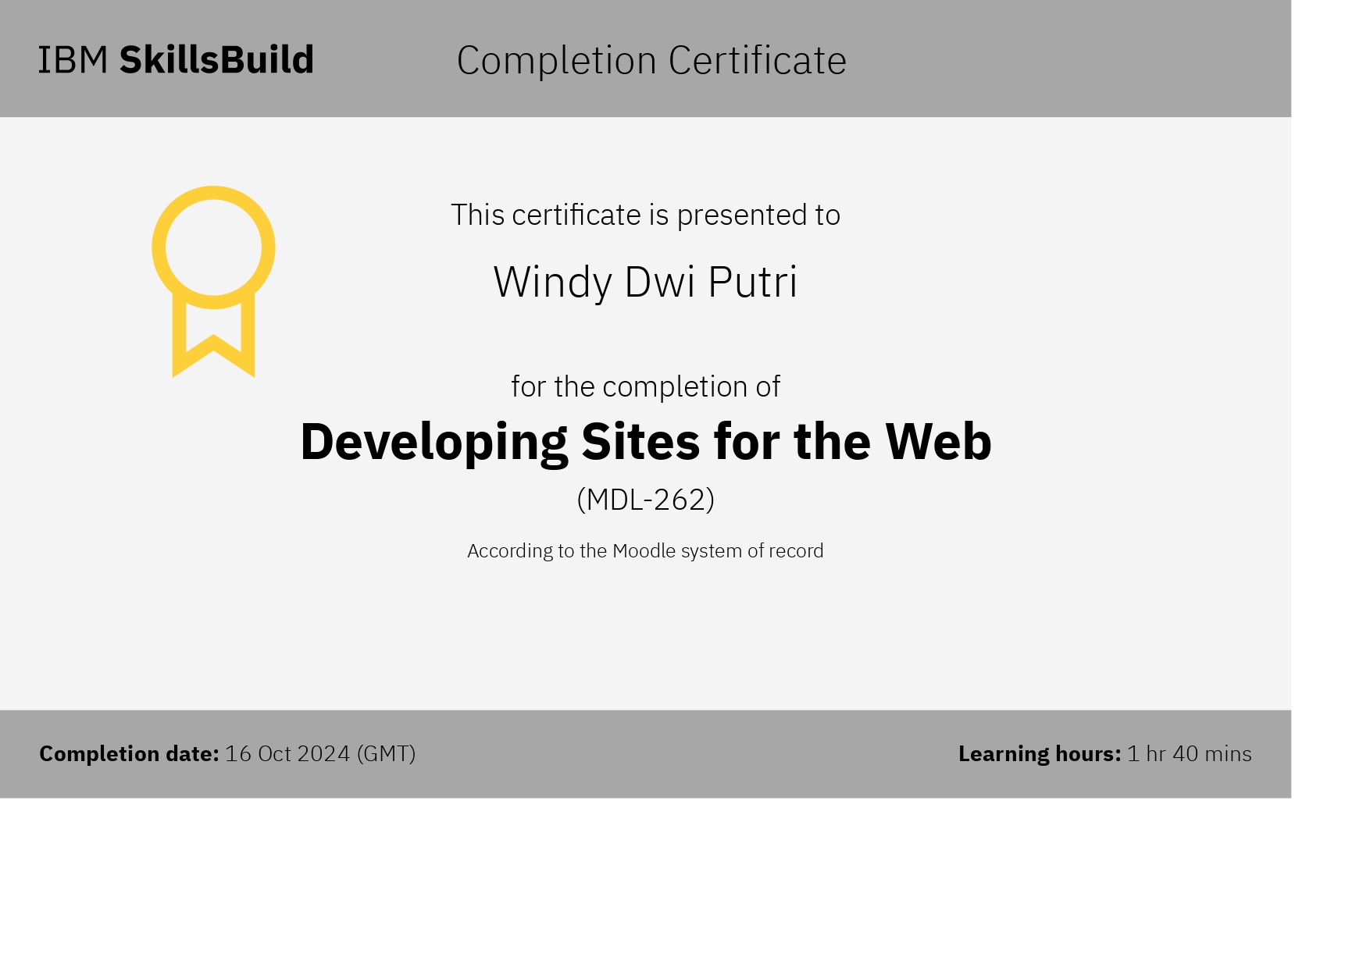Click "This certificate is presented to" text

click(645, 215)
